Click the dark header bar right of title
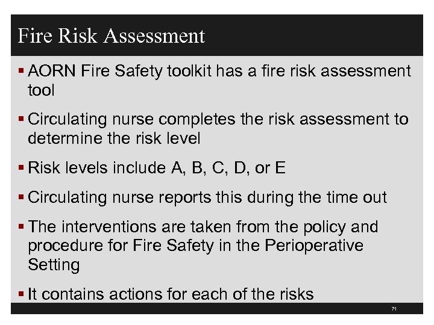434x325 pixels. 319,36
